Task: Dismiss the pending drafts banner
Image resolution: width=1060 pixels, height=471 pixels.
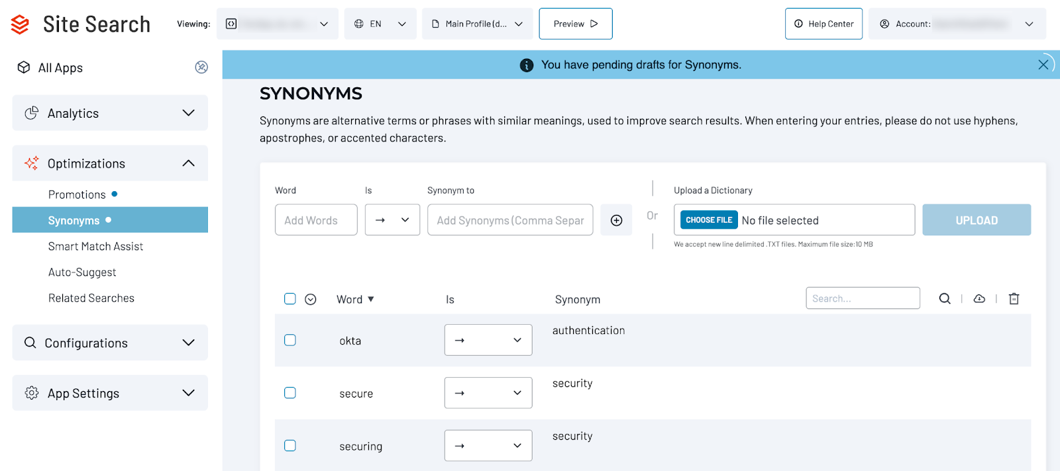Action: 1043,64
